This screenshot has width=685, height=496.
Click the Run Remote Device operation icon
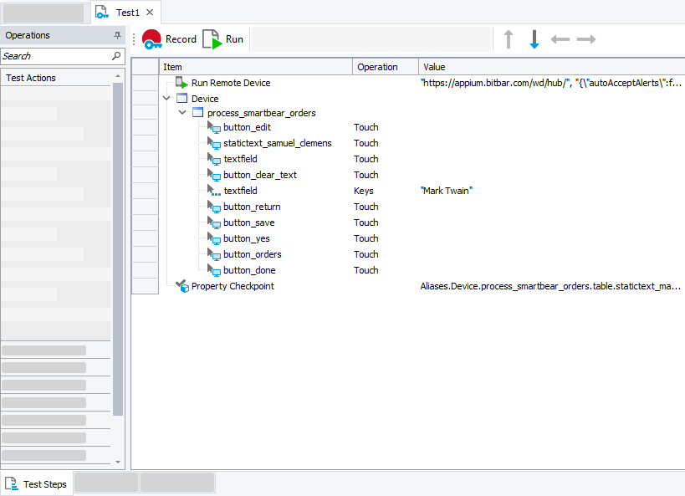point(182,82)
